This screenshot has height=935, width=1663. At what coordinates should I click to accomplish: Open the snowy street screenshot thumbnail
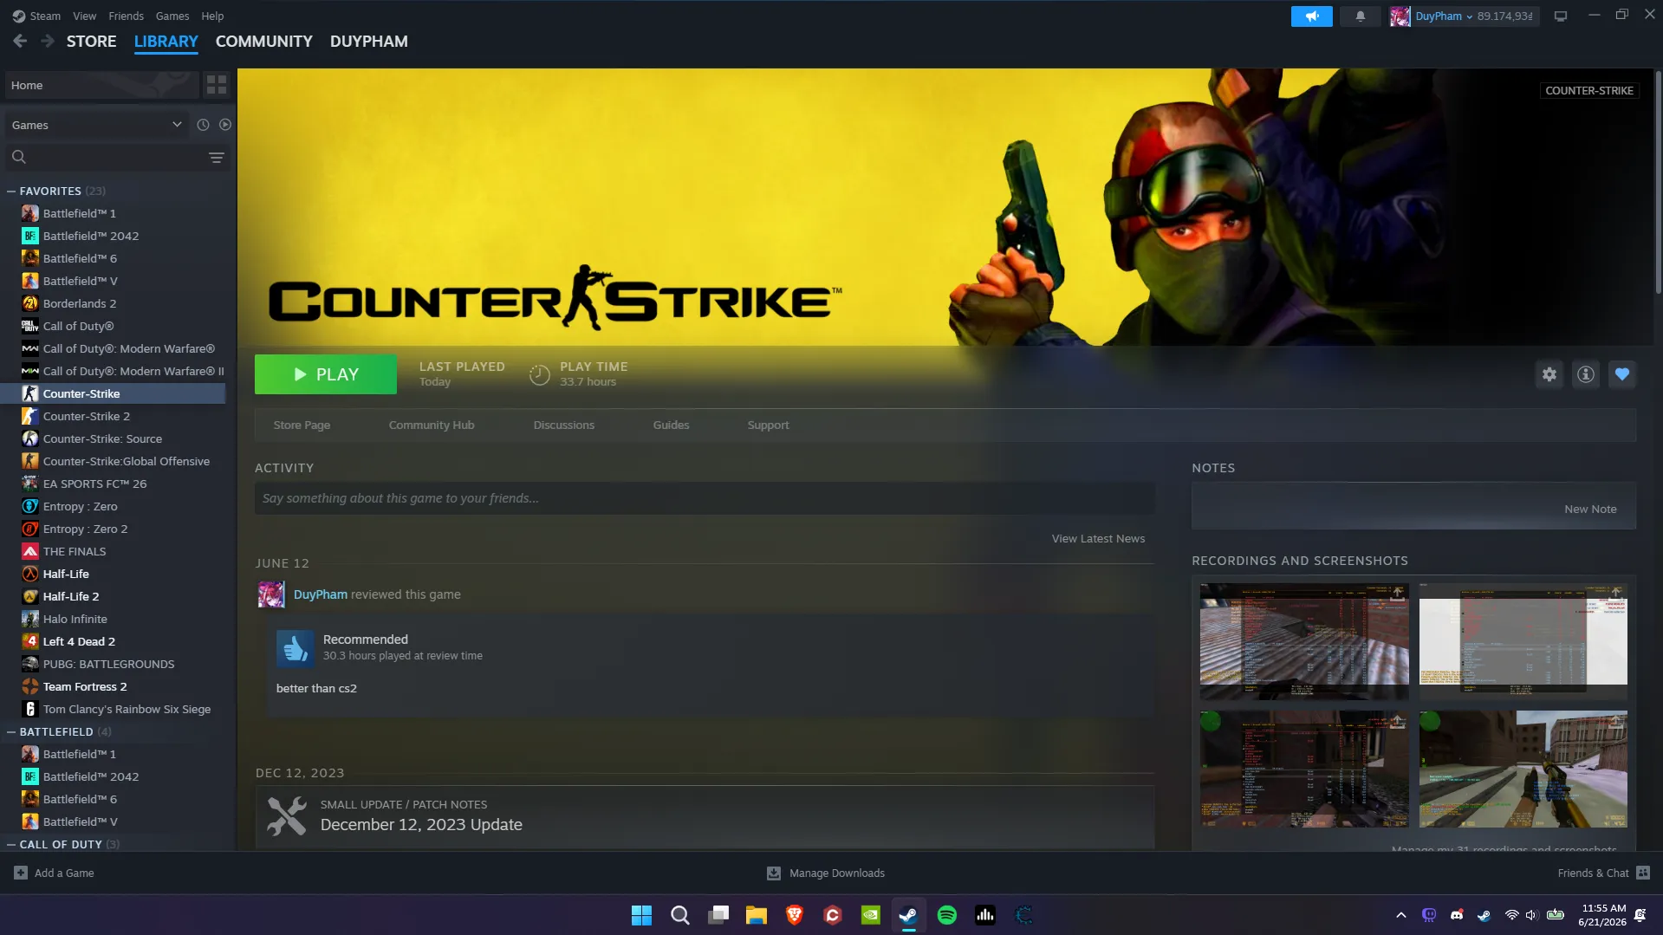(x=1523, y=769)
